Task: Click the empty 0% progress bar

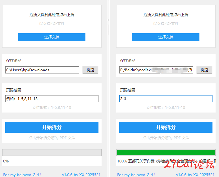Action: (52, 153)
